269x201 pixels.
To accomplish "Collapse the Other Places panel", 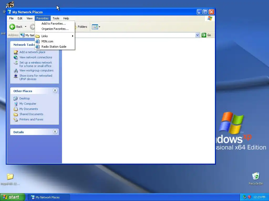I will point(55,90).
